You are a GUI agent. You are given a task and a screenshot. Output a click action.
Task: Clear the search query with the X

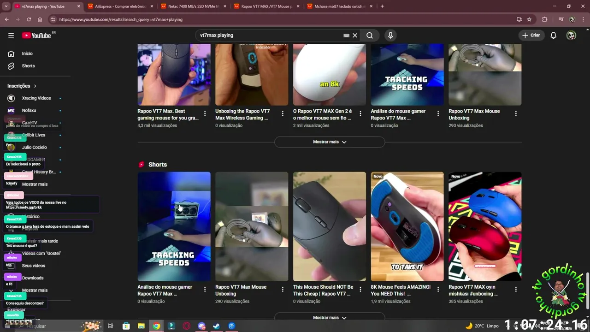point(355,36)
